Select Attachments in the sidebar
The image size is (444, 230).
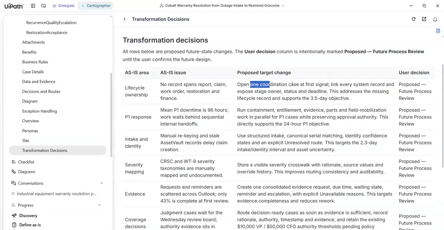point(34,42)
